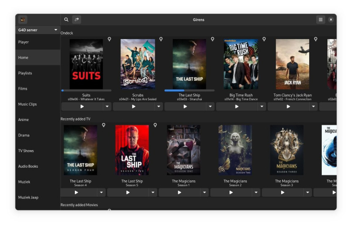
Task: Open the Scrubs poster
Action: (138, 64)
